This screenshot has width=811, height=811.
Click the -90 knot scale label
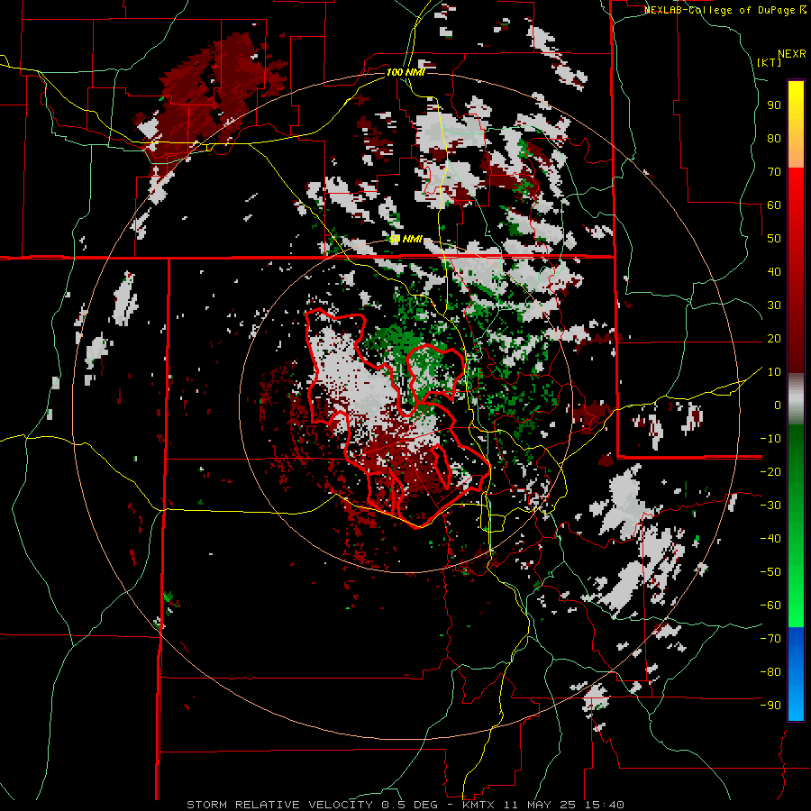point(770,706)
